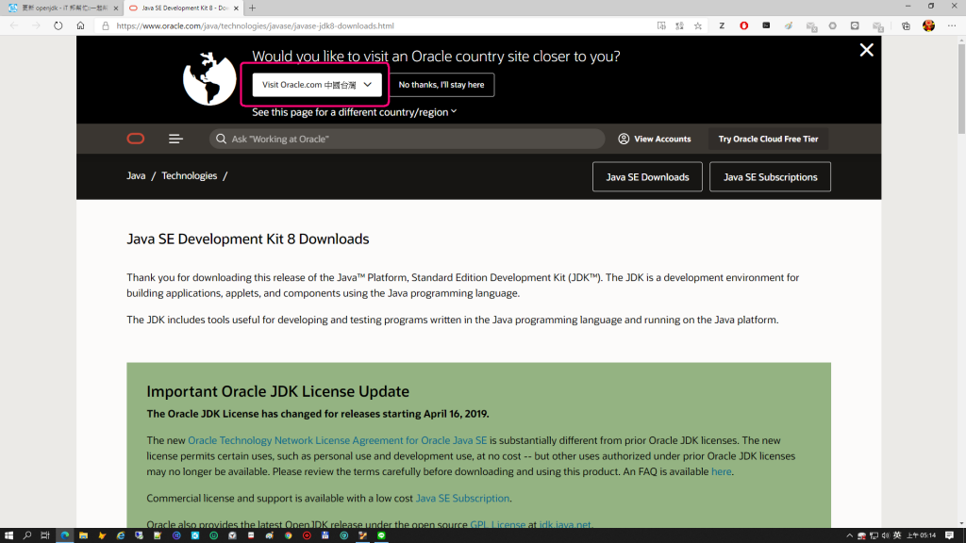Click Try Oracle Cloud Free Tier
966x543 pixels.
(x=768, y=139)
